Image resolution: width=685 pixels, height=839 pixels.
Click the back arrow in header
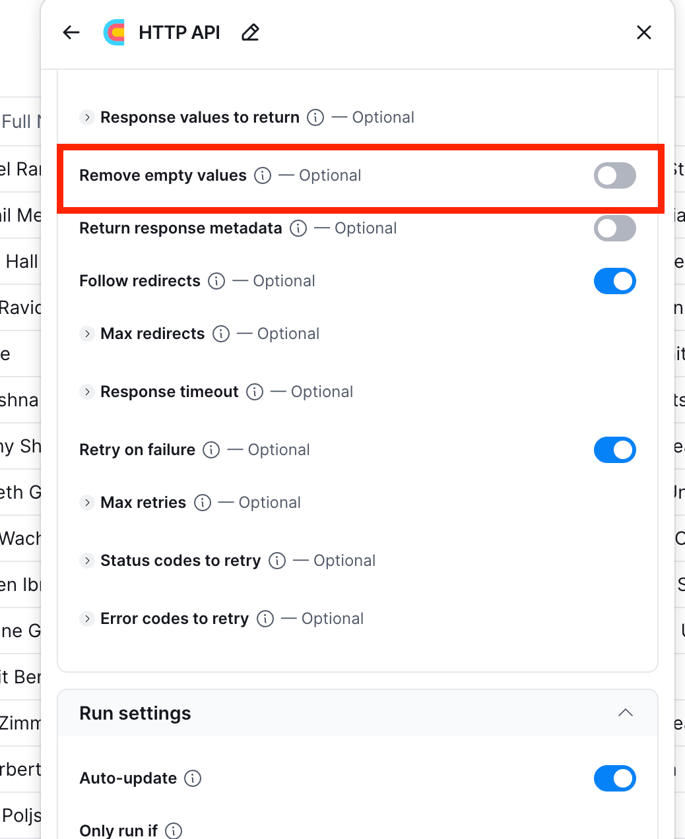pyautogui.click(x=71, y=32)
